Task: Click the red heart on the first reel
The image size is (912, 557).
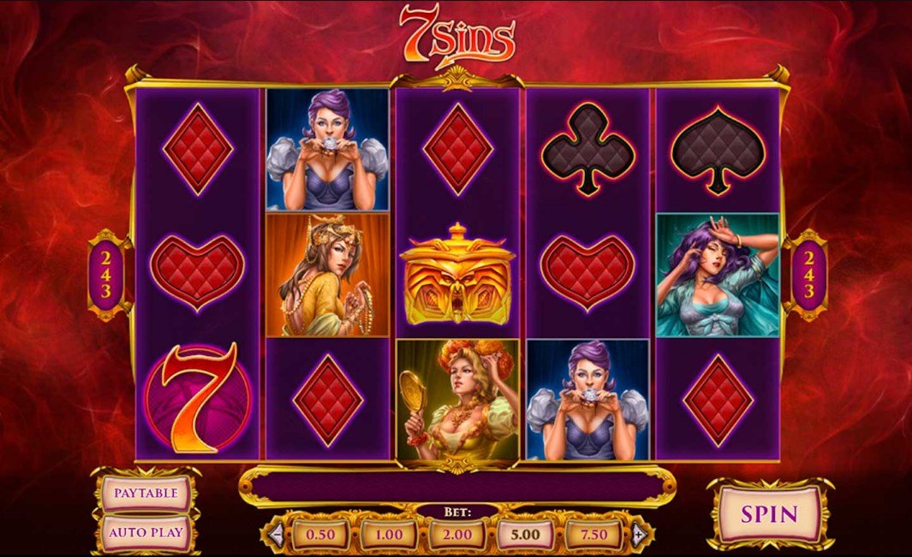Action: [x=197, y=274]
